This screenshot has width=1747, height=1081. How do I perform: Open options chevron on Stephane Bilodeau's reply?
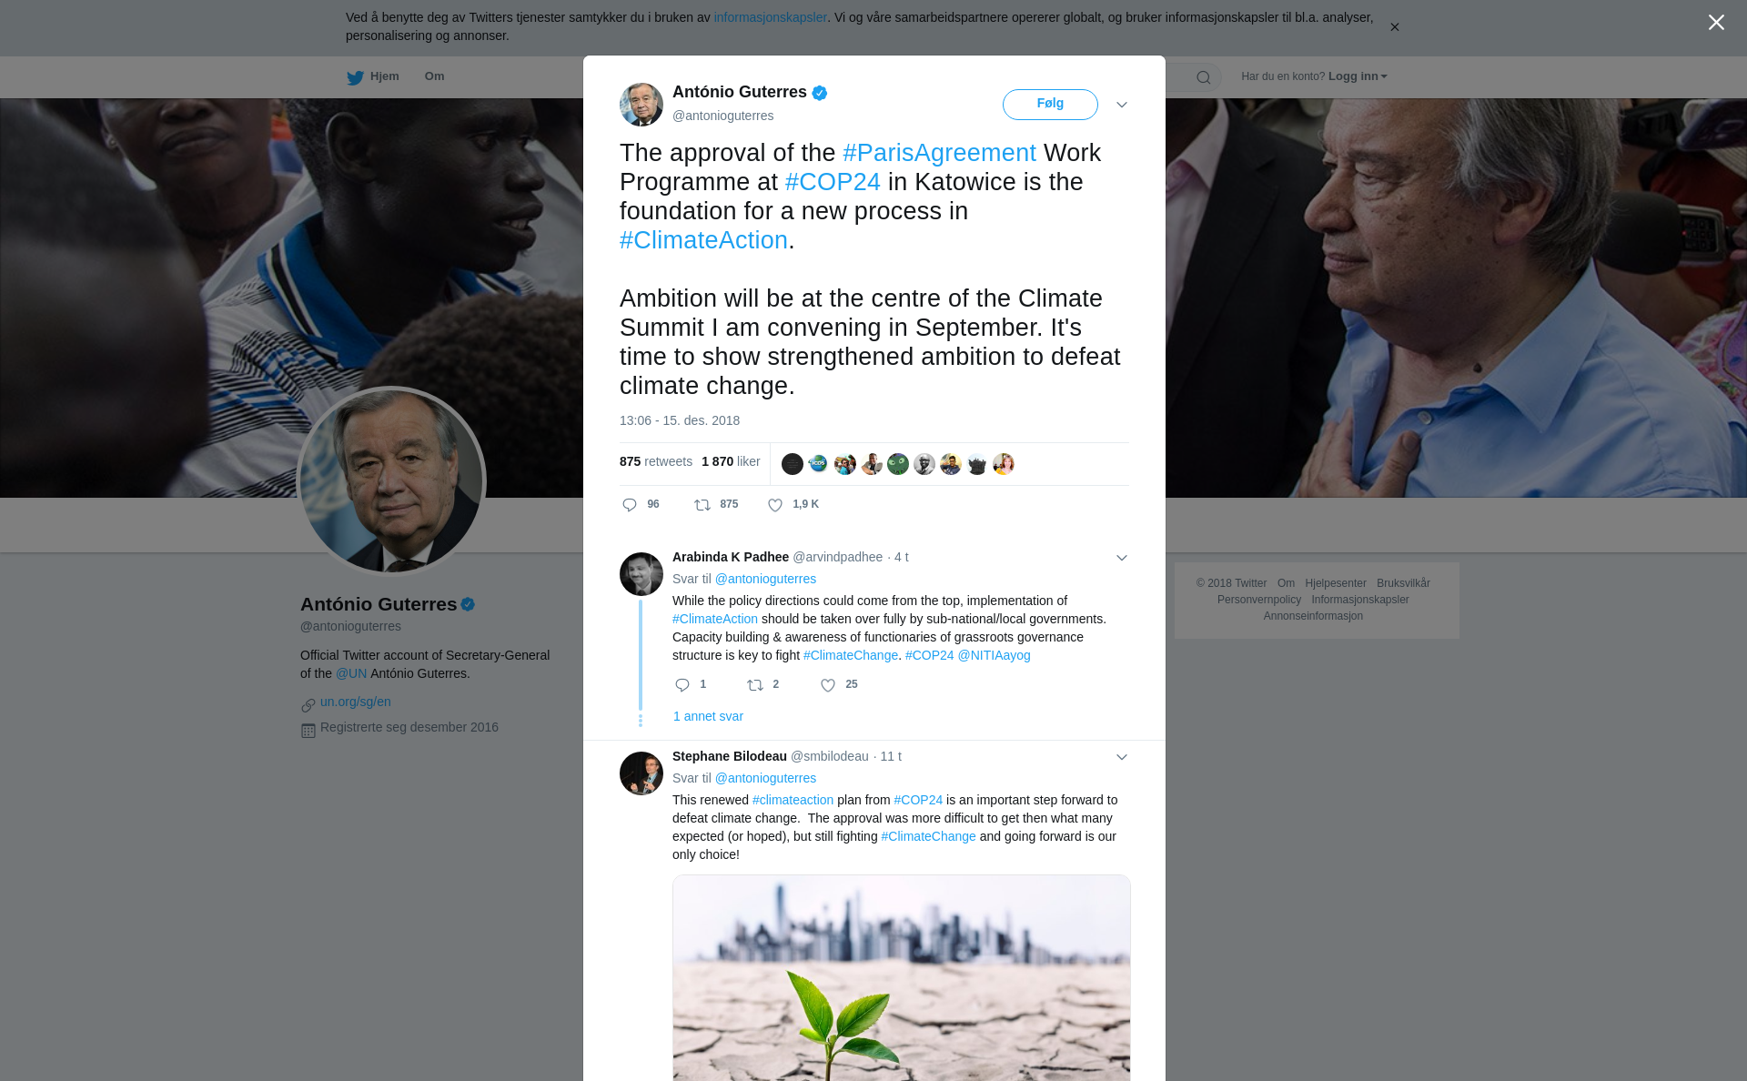click(x=1122, y=757)
